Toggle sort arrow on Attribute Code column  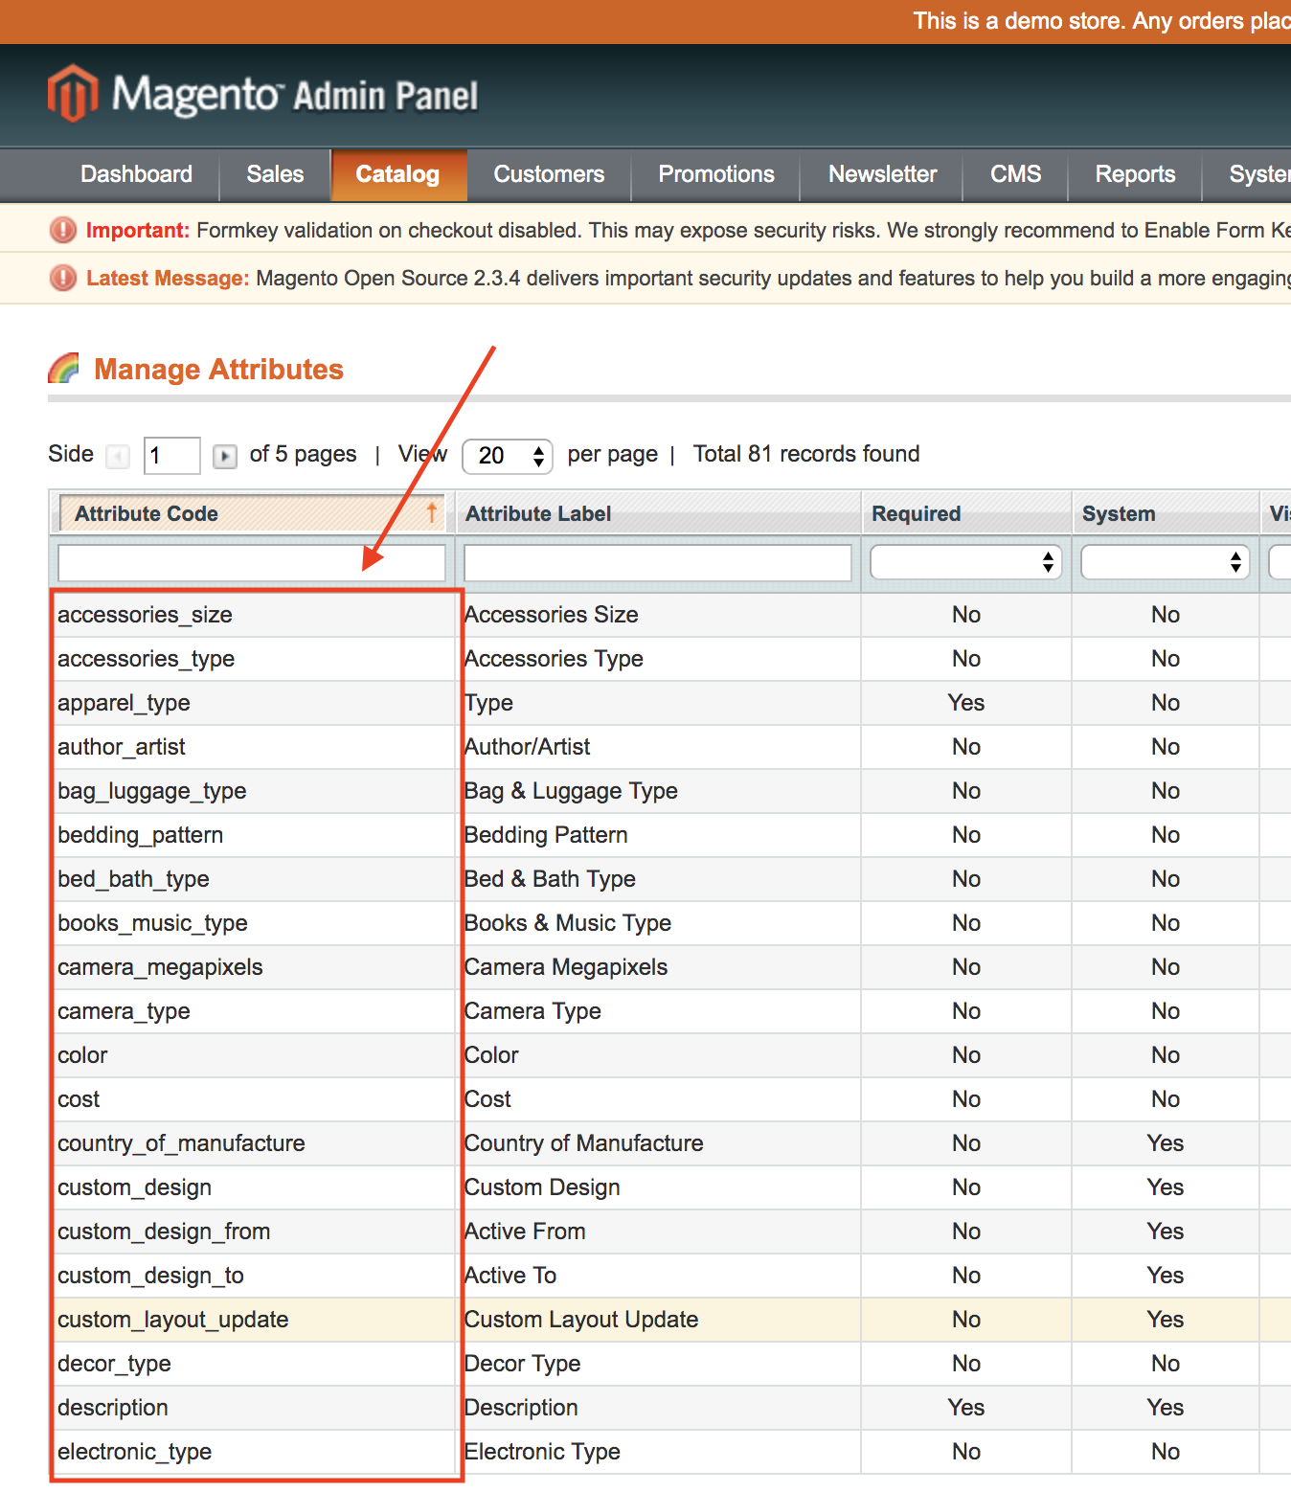(432, 513)
